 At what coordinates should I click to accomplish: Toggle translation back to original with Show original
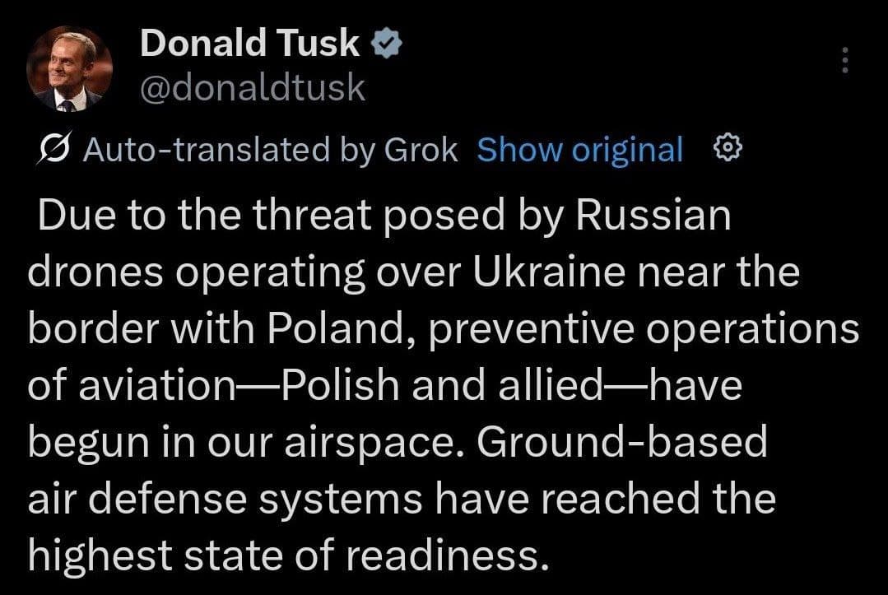tap(581, 150)
